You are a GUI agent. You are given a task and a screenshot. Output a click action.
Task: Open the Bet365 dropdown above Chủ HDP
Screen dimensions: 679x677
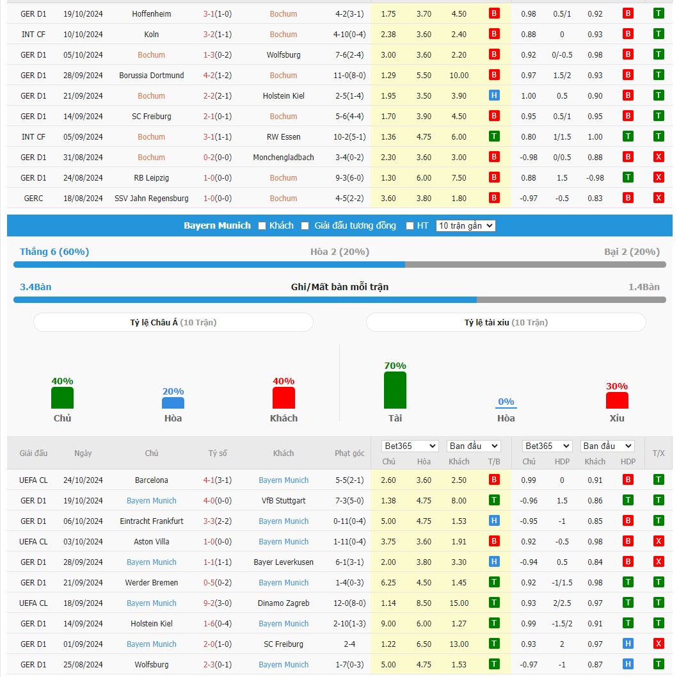(x=547, y=446)
